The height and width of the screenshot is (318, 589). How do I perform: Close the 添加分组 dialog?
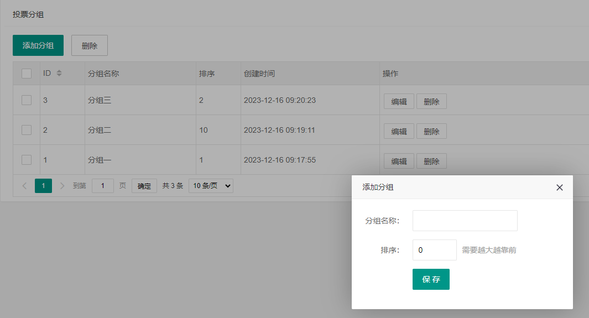(559, 187)
